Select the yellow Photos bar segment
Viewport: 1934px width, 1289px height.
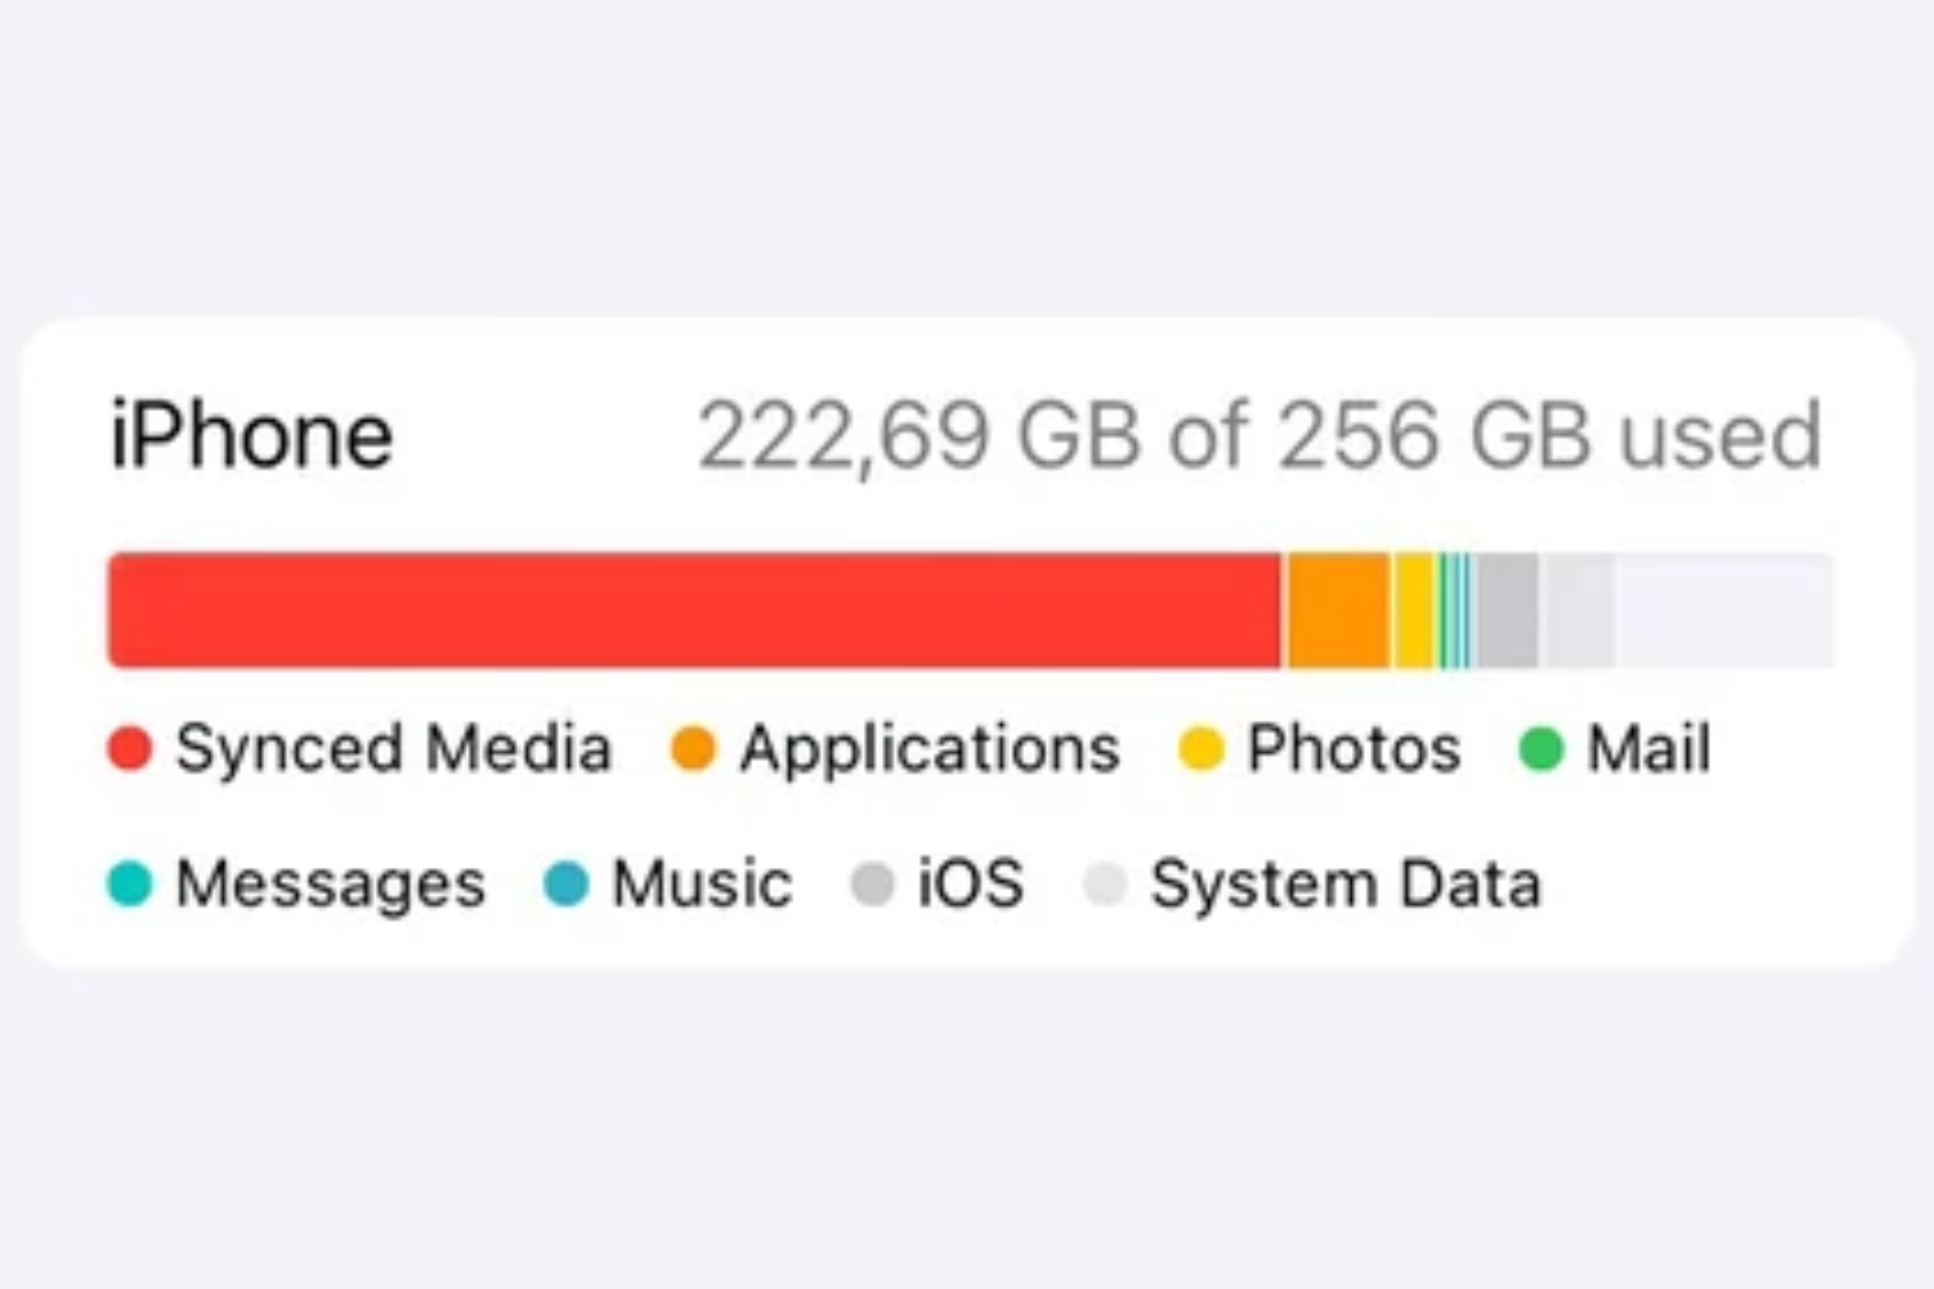tap(1414, 610)
